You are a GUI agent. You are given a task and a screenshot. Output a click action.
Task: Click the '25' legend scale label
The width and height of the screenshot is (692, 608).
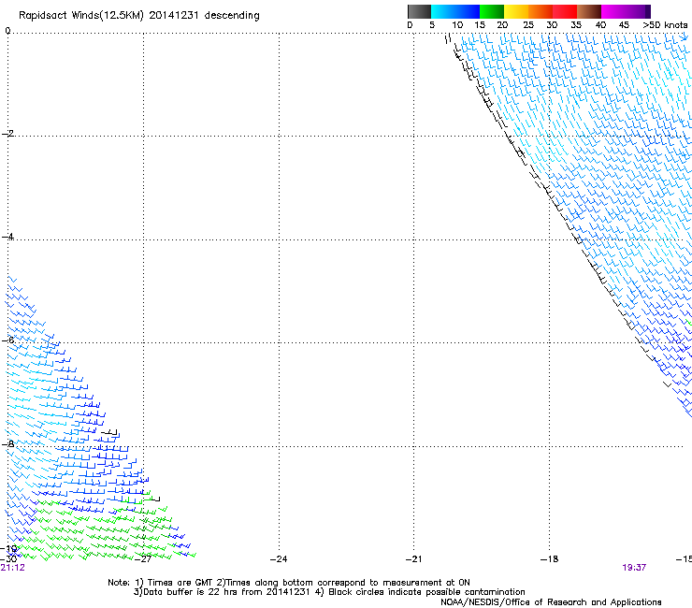click(x=528, y=25)
